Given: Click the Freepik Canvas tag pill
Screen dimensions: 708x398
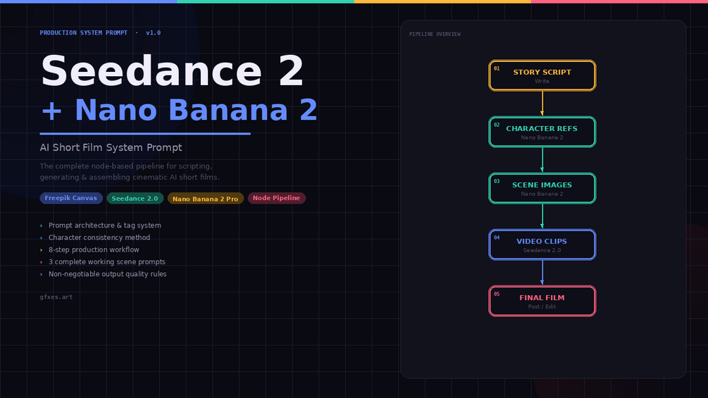Looking at the screenshot, I should click(71, 198).
